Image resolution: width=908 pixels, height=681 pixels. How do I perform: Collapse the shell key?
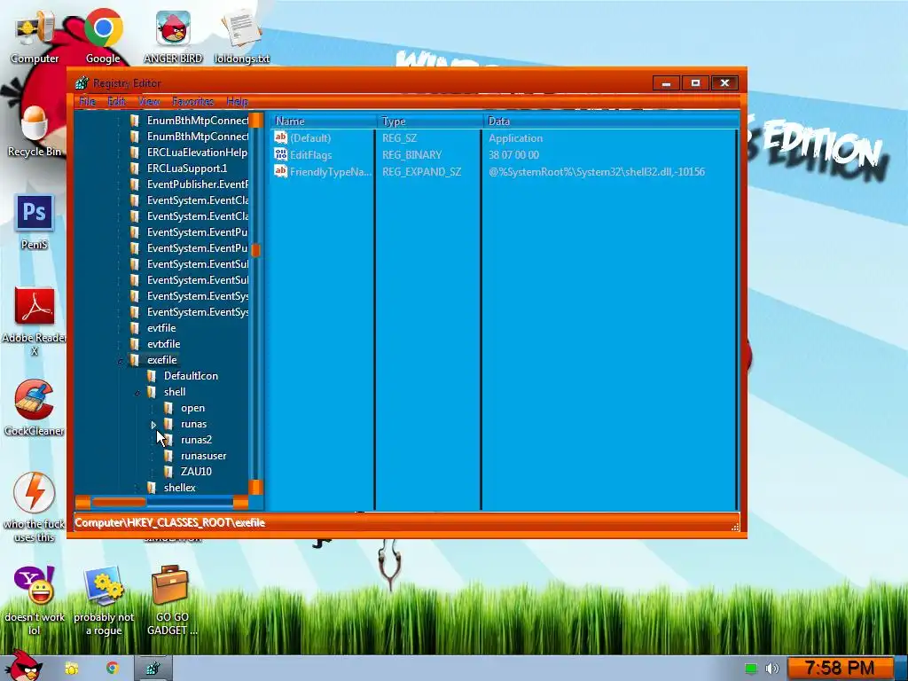[x=137, y=393]
